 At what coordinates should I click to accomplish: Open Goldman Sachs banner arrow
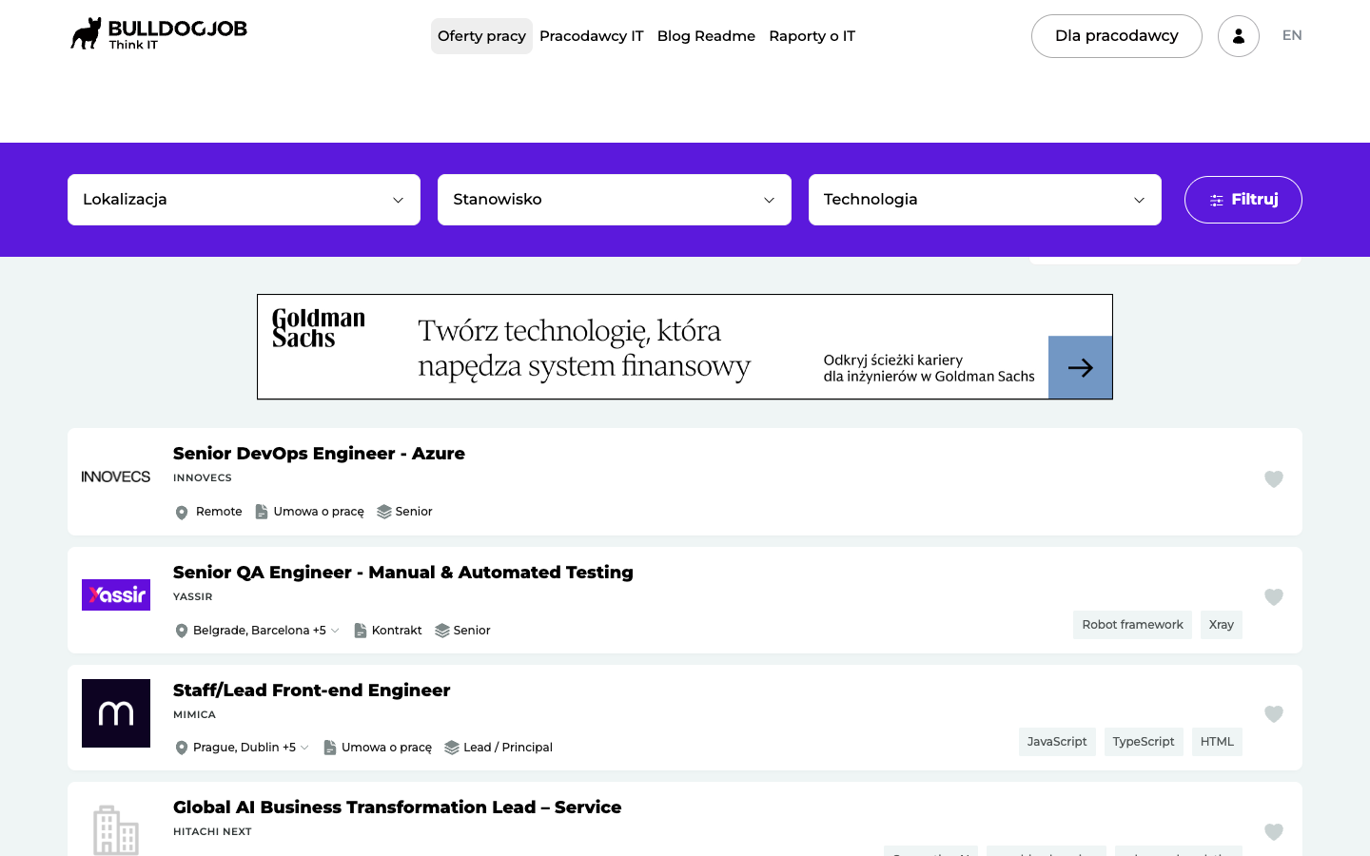(x=1080, y=367)
